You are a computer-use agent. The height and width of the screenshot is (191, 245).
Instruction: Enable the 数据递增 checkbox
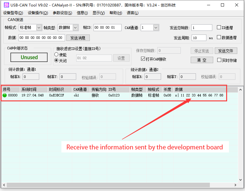pyautogui.click(x=219, y=37)
